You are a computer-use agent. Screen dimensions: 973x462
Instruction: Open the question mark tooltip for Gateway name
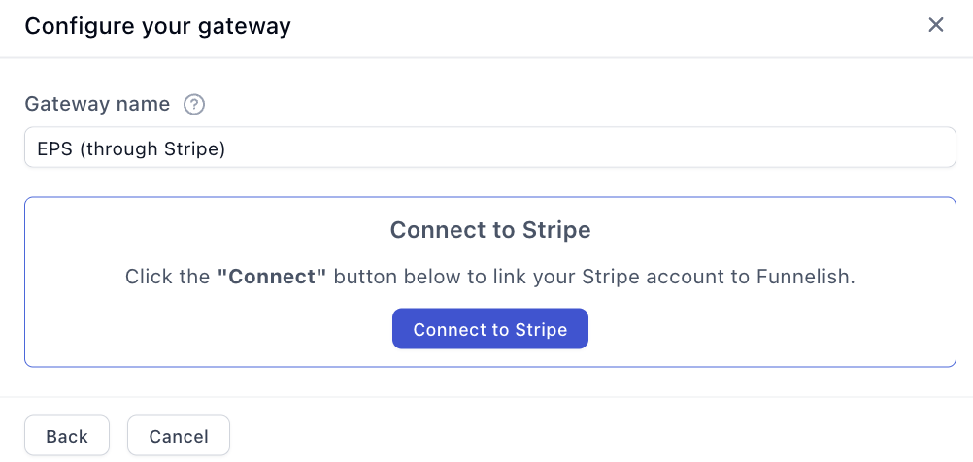194,104
